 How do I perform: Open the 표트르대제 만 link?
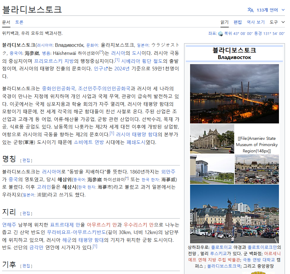click(65, 225)
